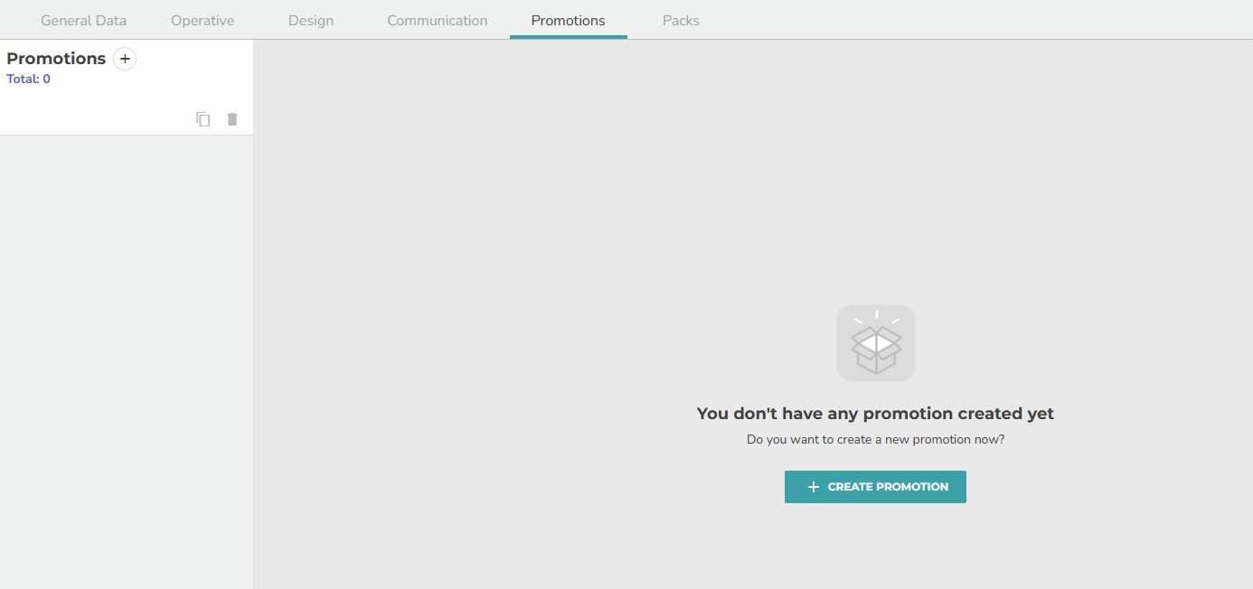Image resolution: width=1253 pixels, height=589 pixels.
Task: Click the Promotions sidebar heading
Action: coord(56,59)
